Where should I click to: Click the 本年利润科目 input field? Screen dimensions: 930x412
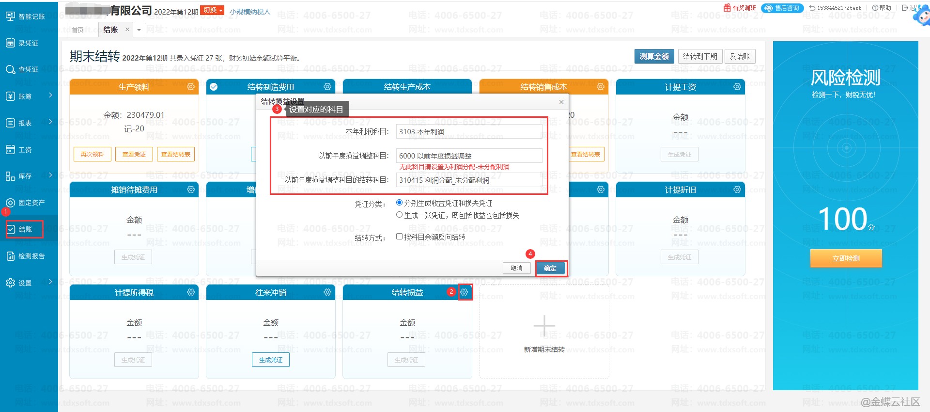pyautogui.click(x=468, y=132)
